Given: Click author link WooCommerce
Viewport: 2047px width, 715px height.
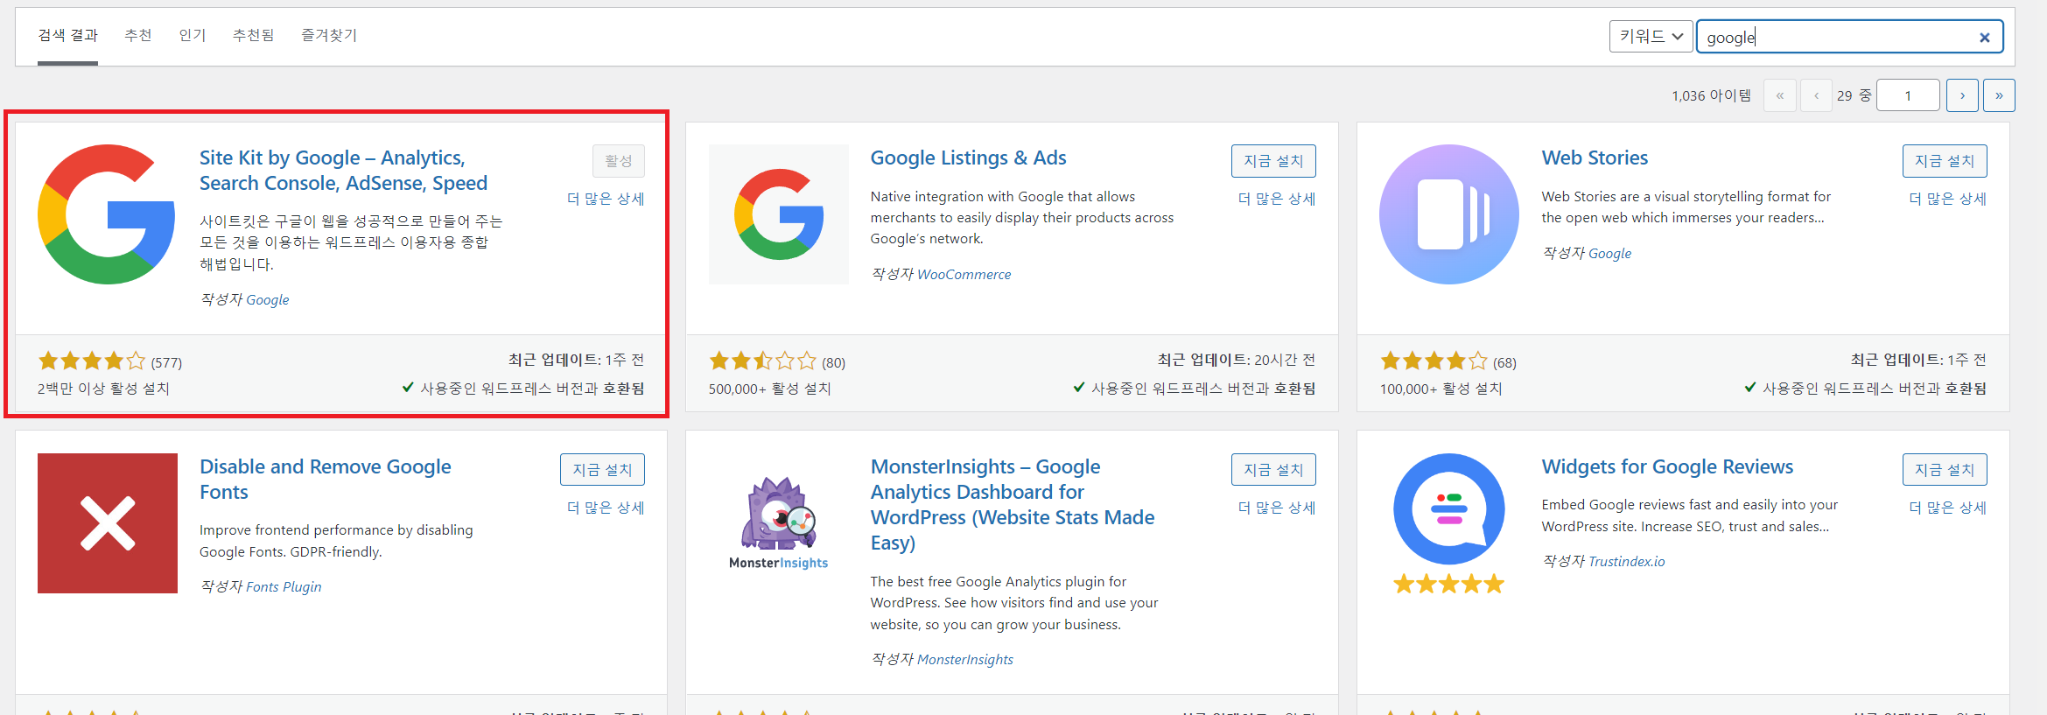Looking at the screenshot, I should tap(964, 274).
